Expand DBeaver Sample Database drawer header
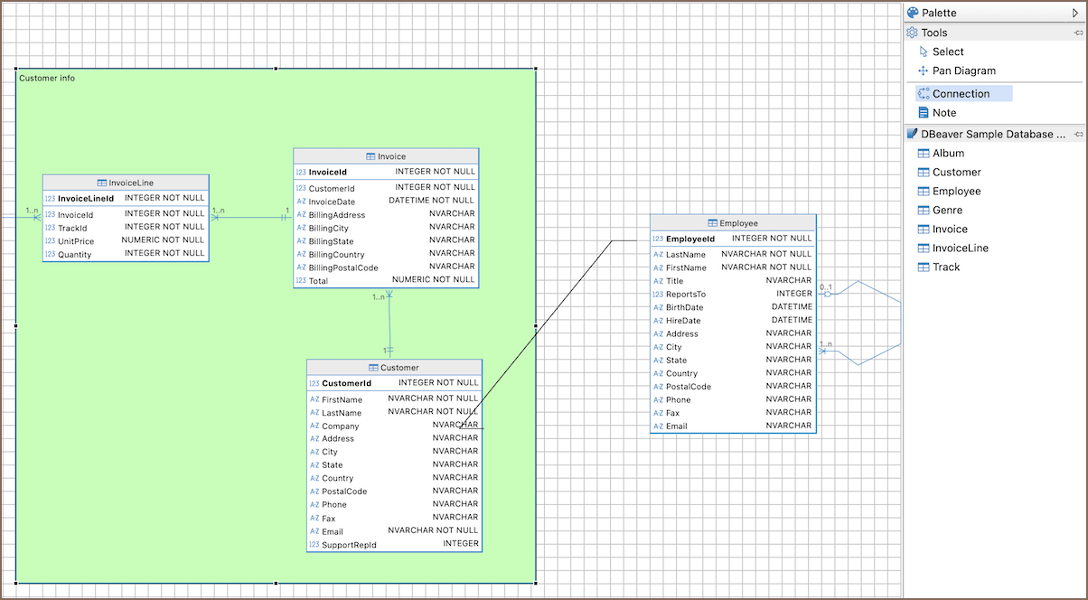 (x=987, y=134)
